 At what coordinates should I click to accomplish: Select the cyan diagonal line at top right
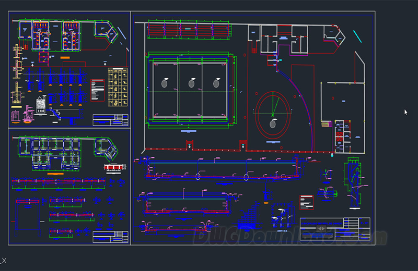[357, 36]
